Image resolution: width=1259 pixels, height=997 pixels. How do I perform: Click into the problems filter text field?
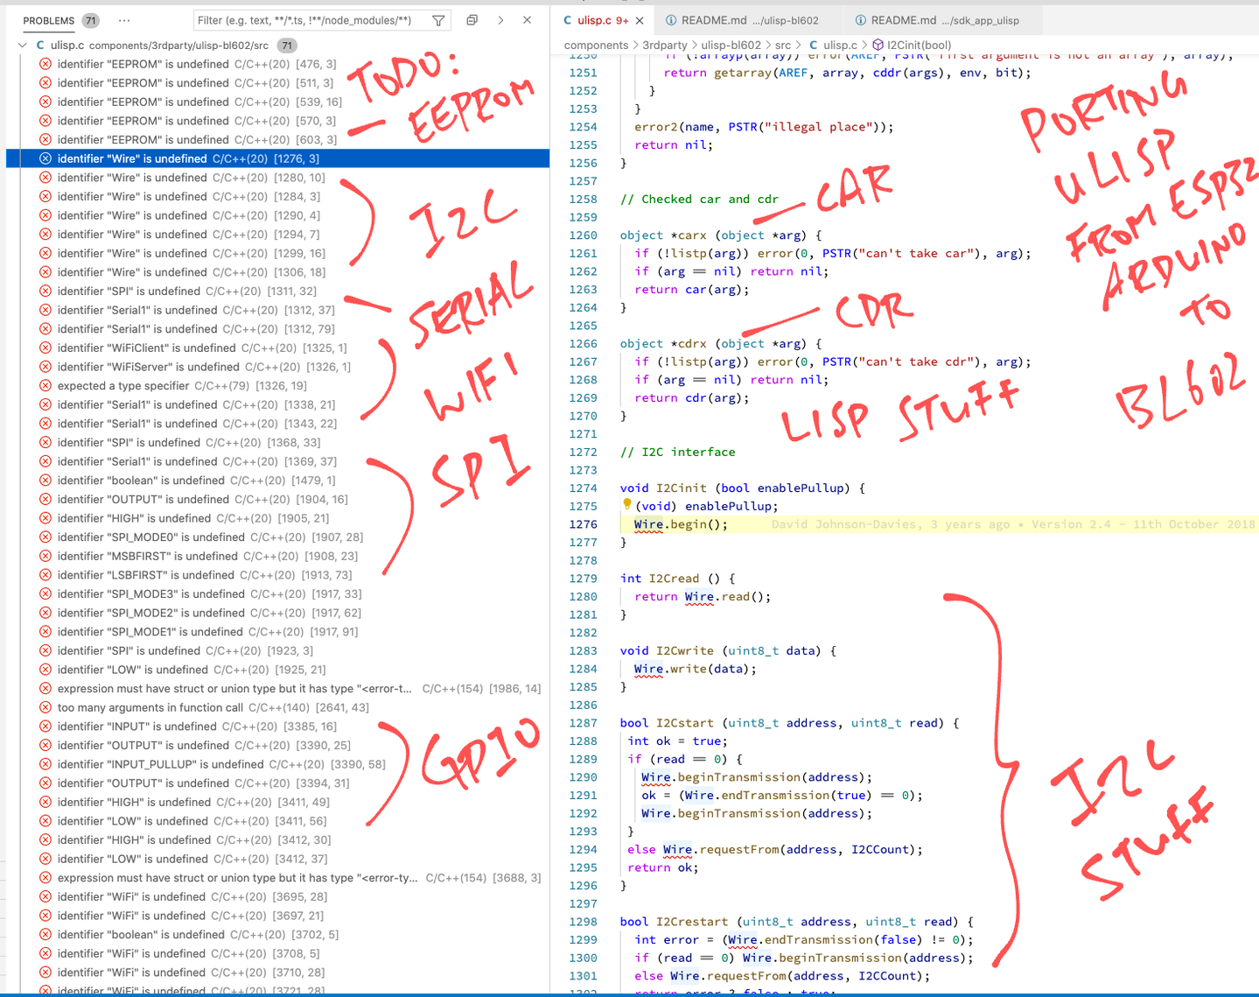point(311,20)
